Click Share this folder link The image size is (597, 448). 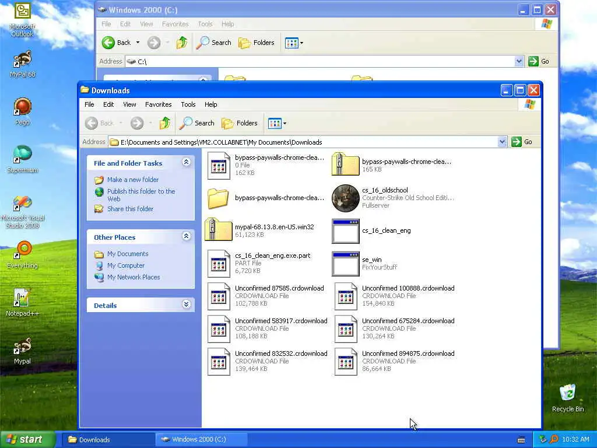click(x=130, y=209)
